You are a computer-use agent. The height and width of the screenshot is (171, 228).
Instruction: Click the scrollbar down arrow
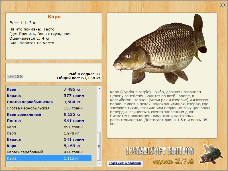99,163
